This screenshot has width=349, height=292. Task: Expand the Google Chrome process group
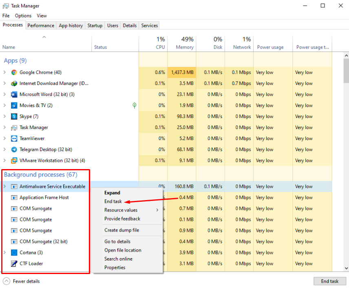tap(4, 72)
